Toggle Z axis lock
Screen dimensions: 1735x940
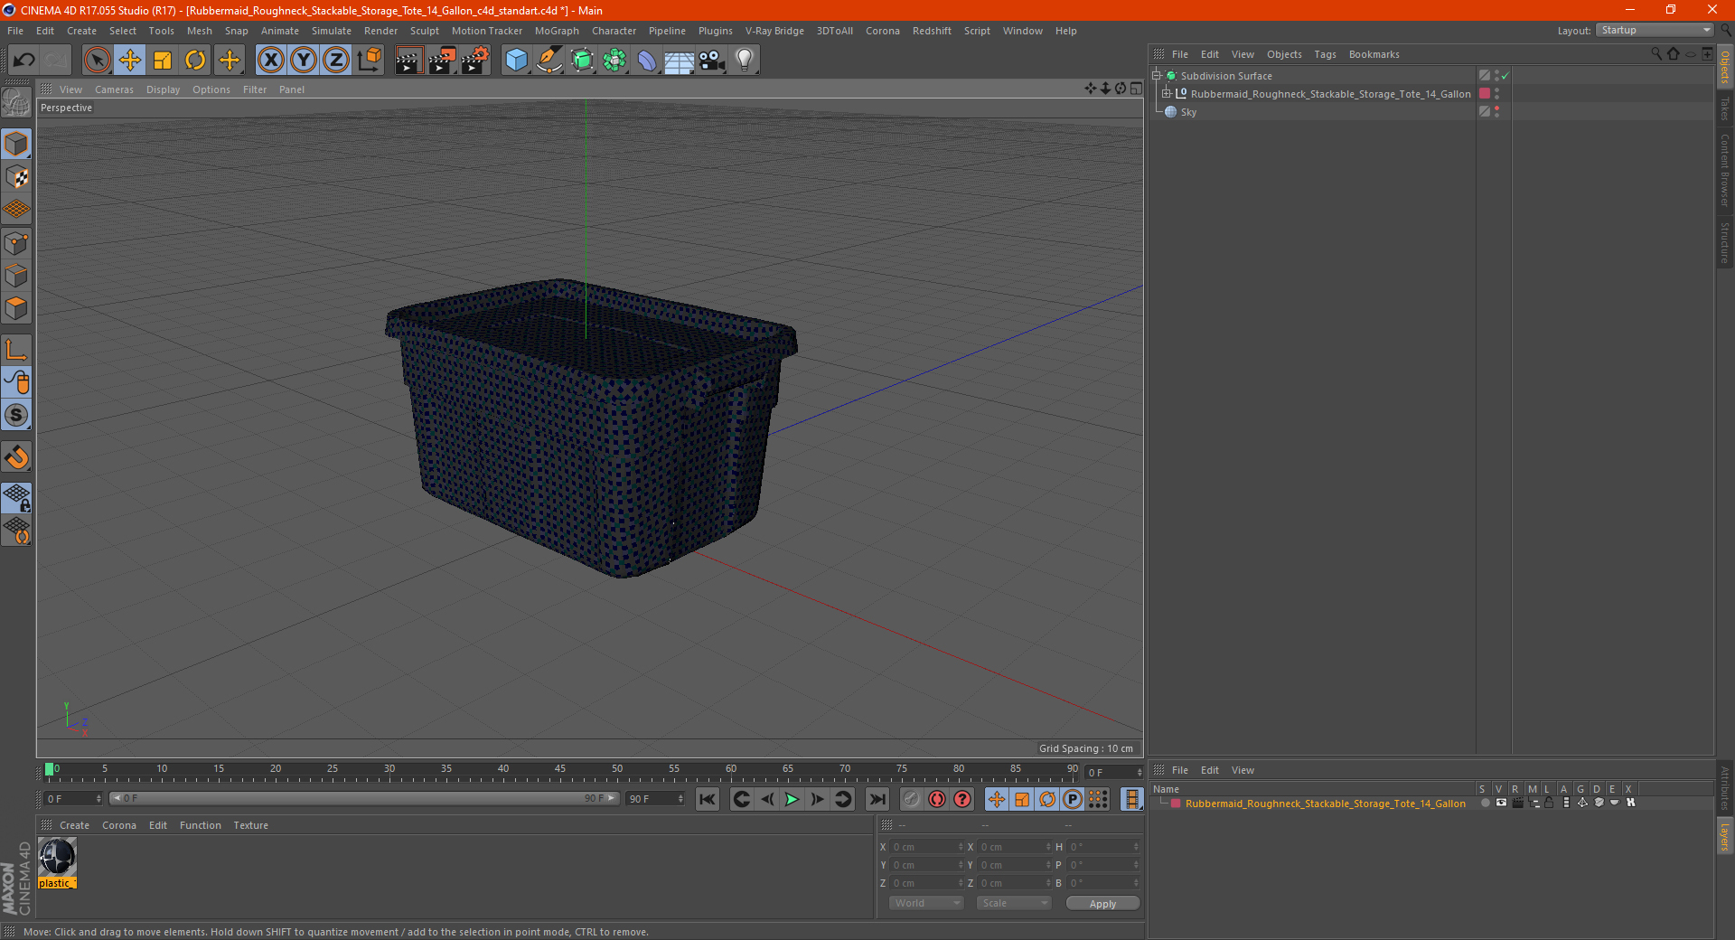[336, 61]
